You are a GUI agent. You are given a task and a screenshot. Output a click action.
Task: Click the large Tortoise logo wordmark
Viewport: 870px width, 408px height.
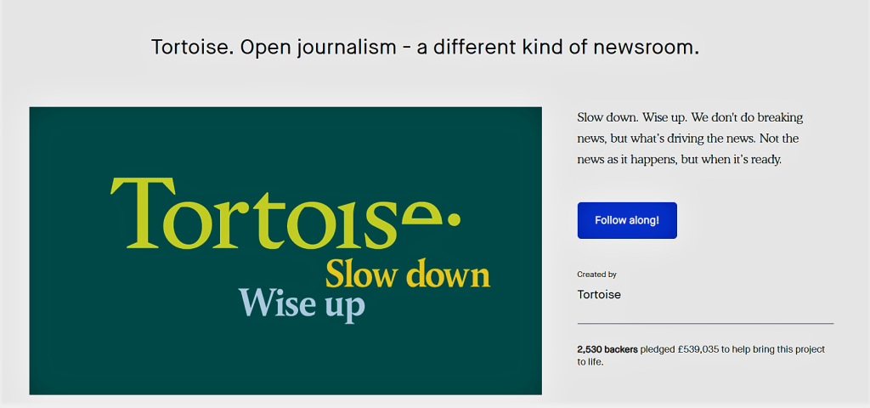click(x=276, y=212)
